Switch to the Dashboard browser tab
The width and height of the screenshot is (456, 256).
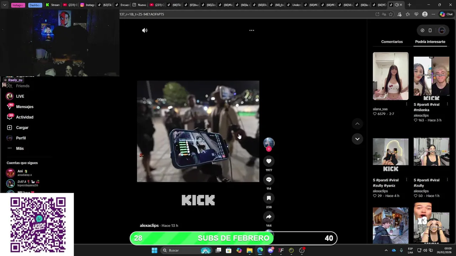35,5
